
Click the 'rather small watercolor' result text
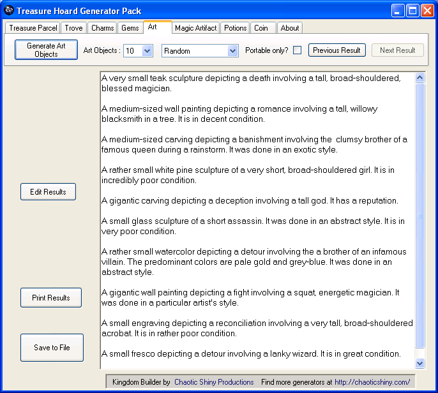[254, 262]
